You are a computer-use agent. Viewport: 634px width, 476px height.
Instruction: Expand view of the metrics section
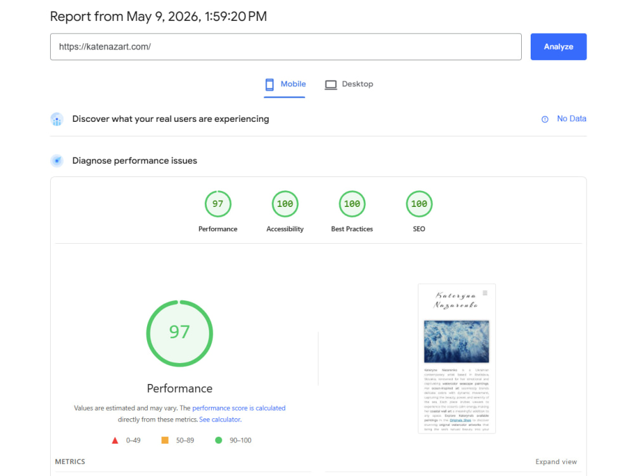556,462
